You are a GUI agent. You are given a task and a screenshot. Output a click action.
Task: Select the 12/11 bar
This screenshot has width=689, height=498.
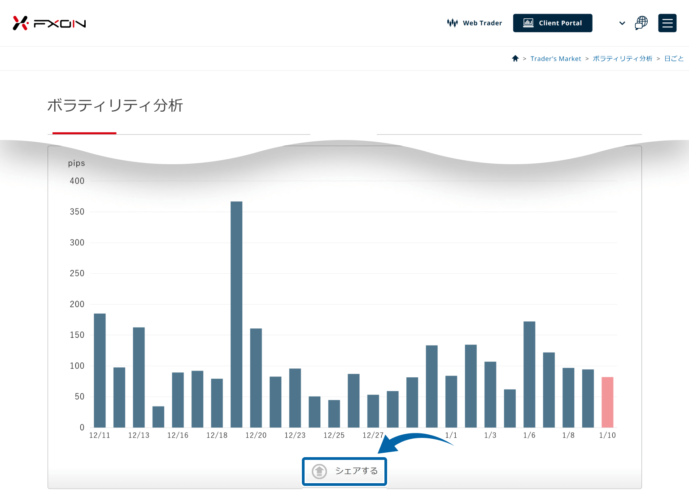(x=100, y=371)
